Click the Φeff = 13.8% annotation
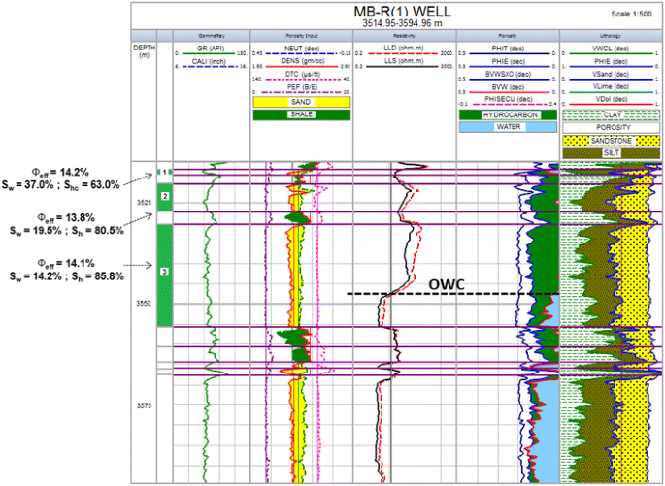Screen dimensions: 665x486 pos(66,218)
